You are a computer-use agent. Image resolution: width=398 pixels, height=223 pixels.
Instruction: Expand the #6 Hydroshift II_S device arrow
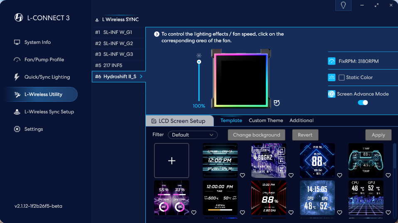point(141,77)
